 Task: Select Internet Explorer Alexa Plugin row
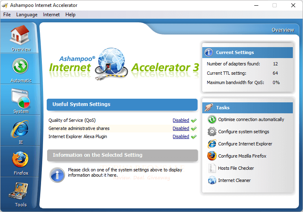[122, 136]
